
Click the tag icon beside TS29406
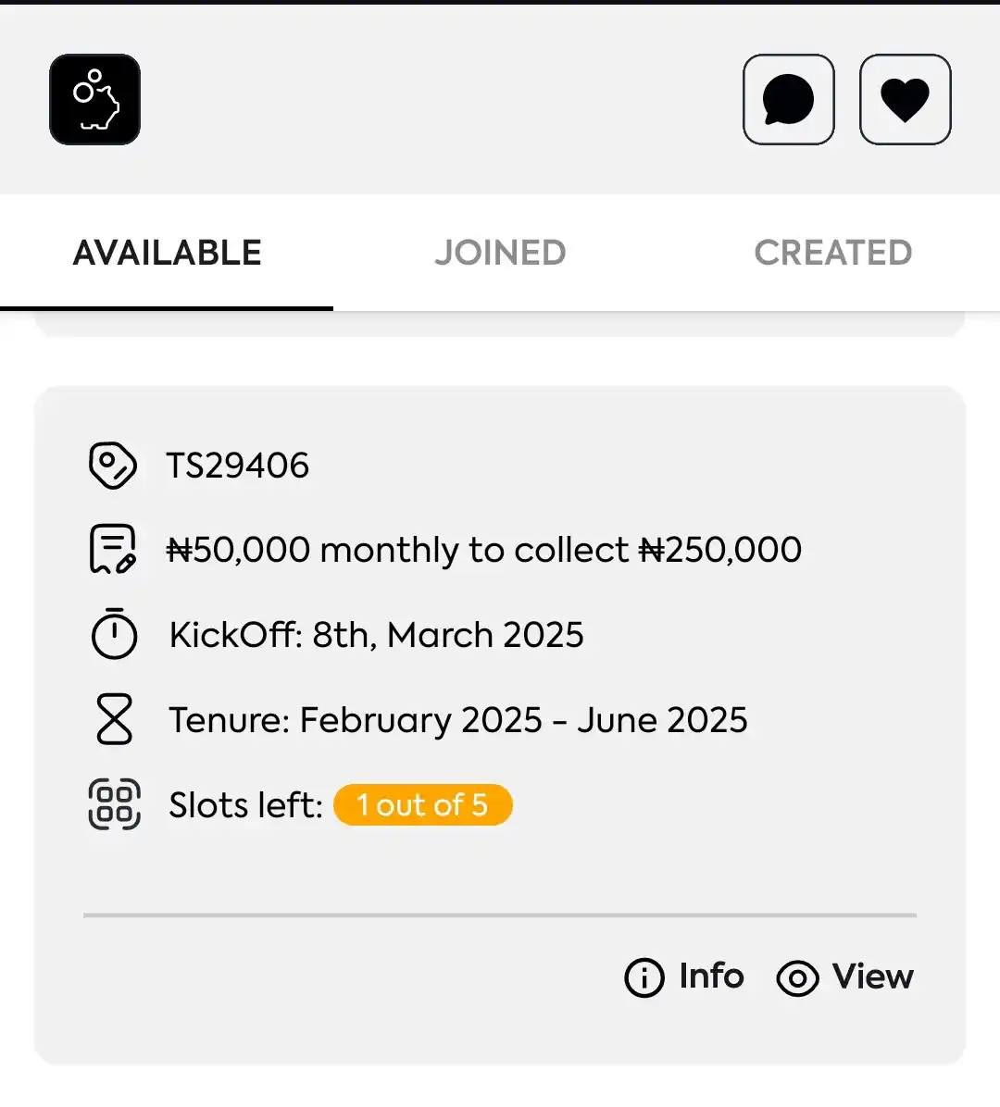coord(113,466)
